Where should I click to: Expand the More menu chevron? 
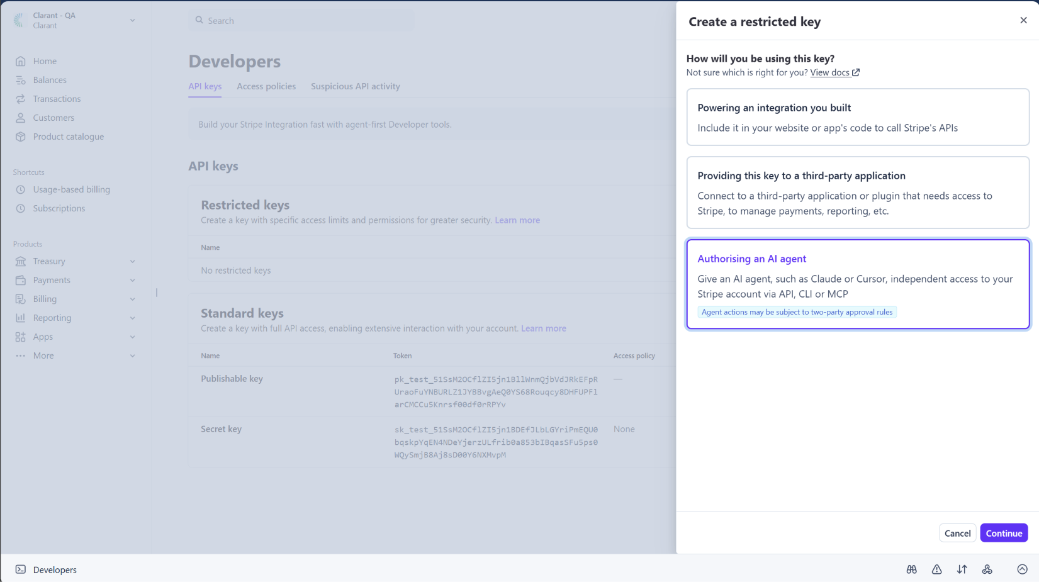[133, 355]
